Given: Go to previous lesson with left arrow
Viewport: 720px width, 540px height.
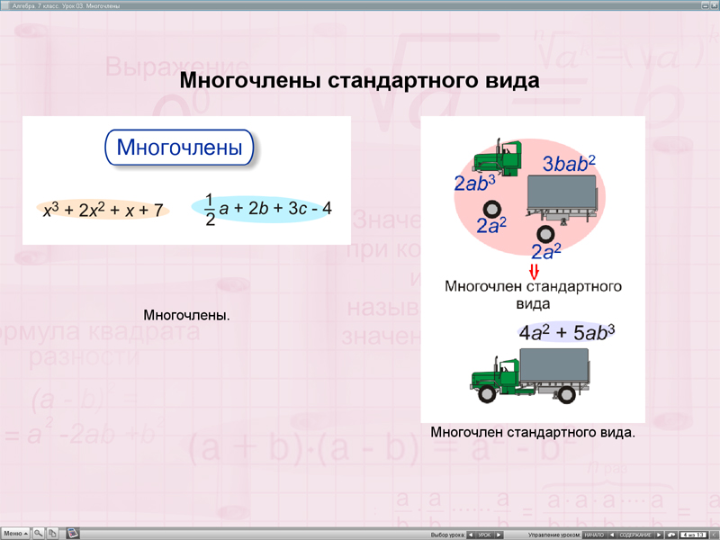Looking at the screenshot, I should 470,533.
